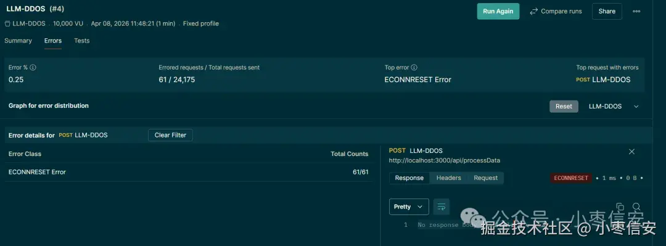This screenshot has height=246, width=666.
Task: Switch to the Summary tab
Action: (18, 41)
